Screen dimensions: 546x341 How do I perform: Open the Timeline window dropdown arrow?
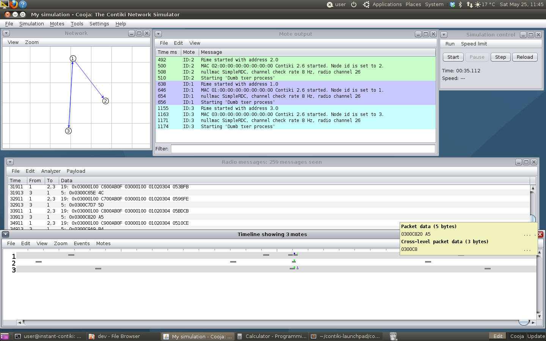click(5, 235)
